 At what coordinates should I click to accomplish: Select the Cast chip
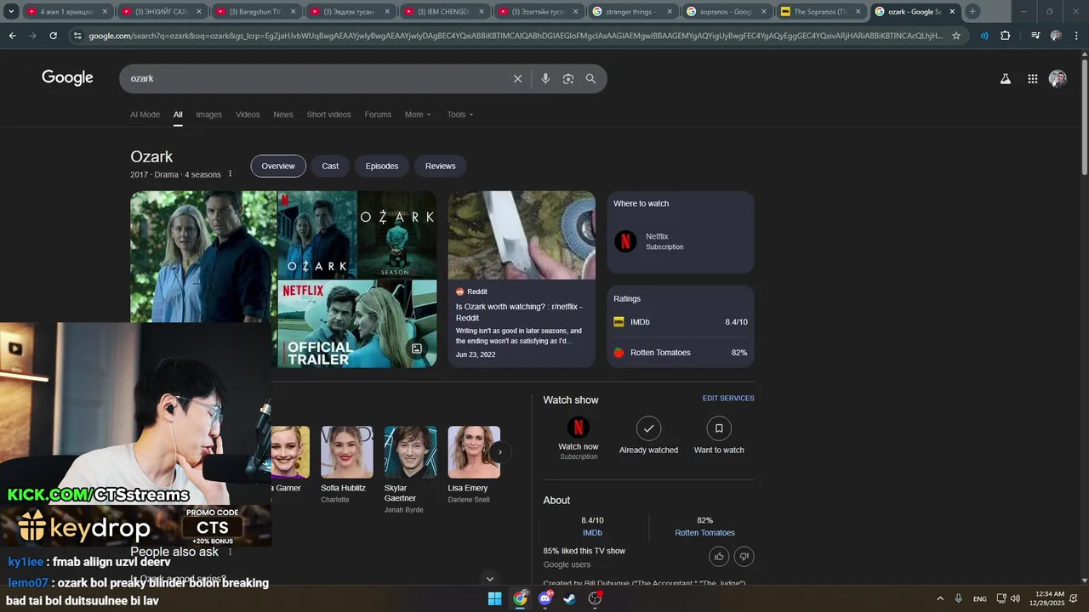330,166
